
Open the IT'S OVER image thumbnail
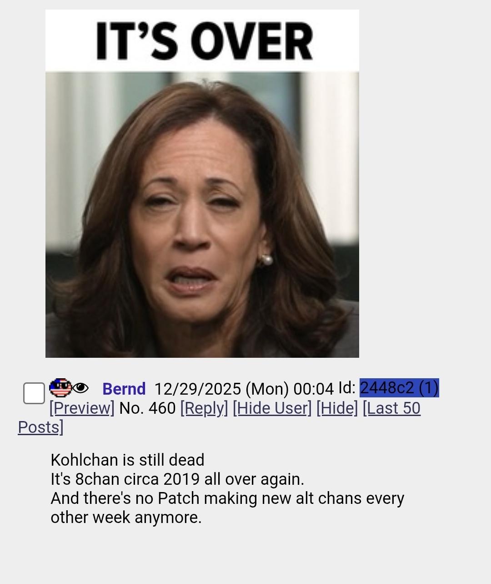pyautogui.click(x=202, y=183)
